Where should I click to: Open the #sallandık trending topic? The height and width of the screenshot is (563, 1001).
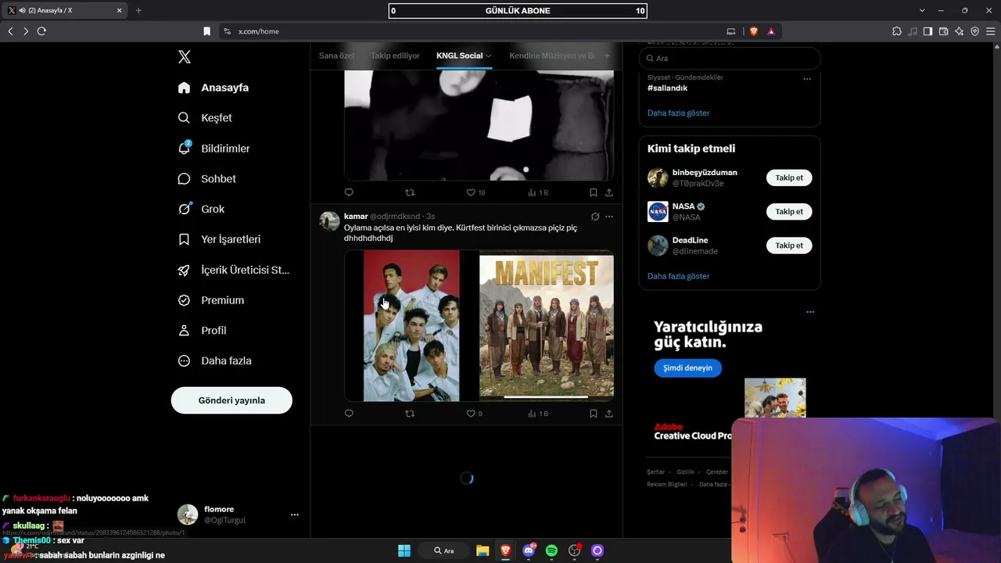tap(667, 88)
